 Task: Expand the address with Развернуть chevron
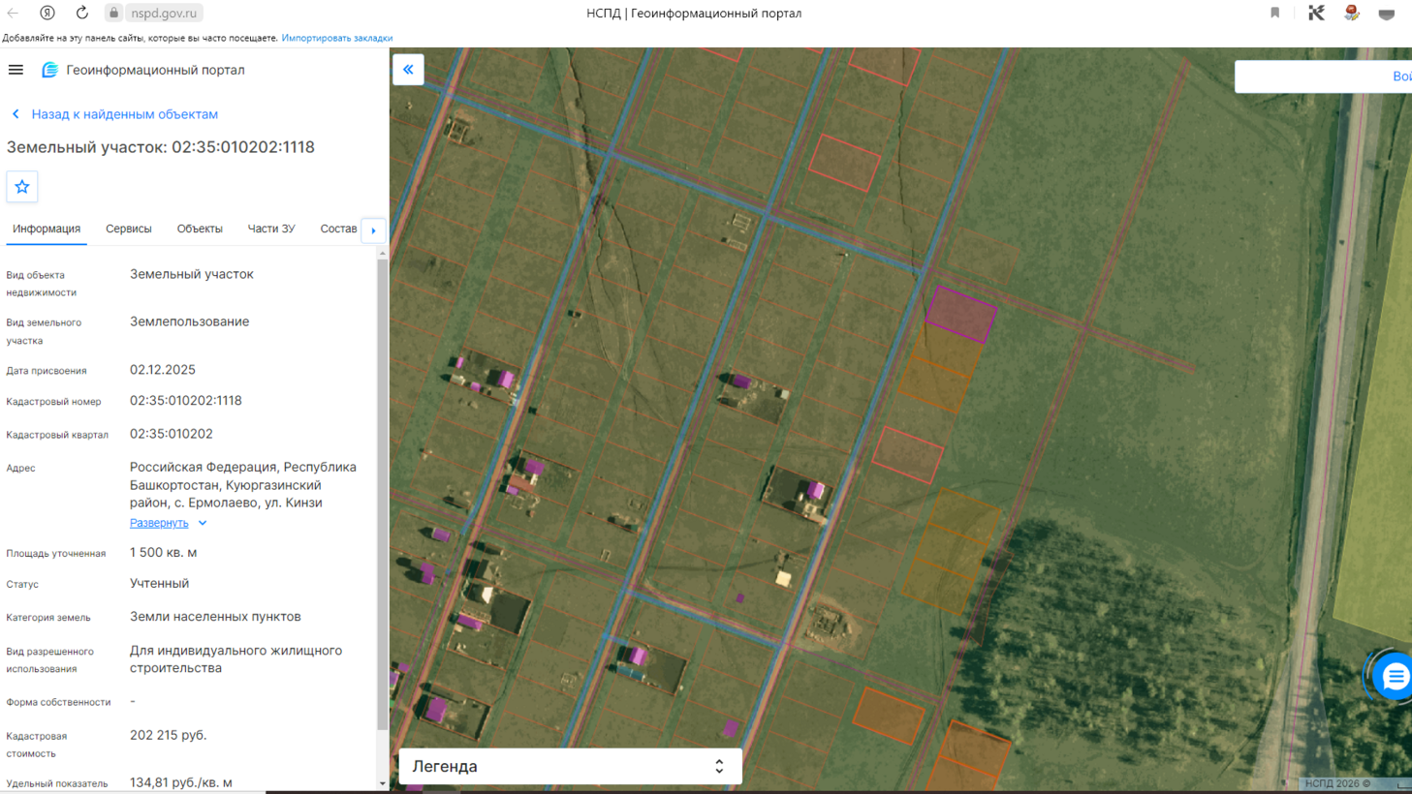(203, 523)
